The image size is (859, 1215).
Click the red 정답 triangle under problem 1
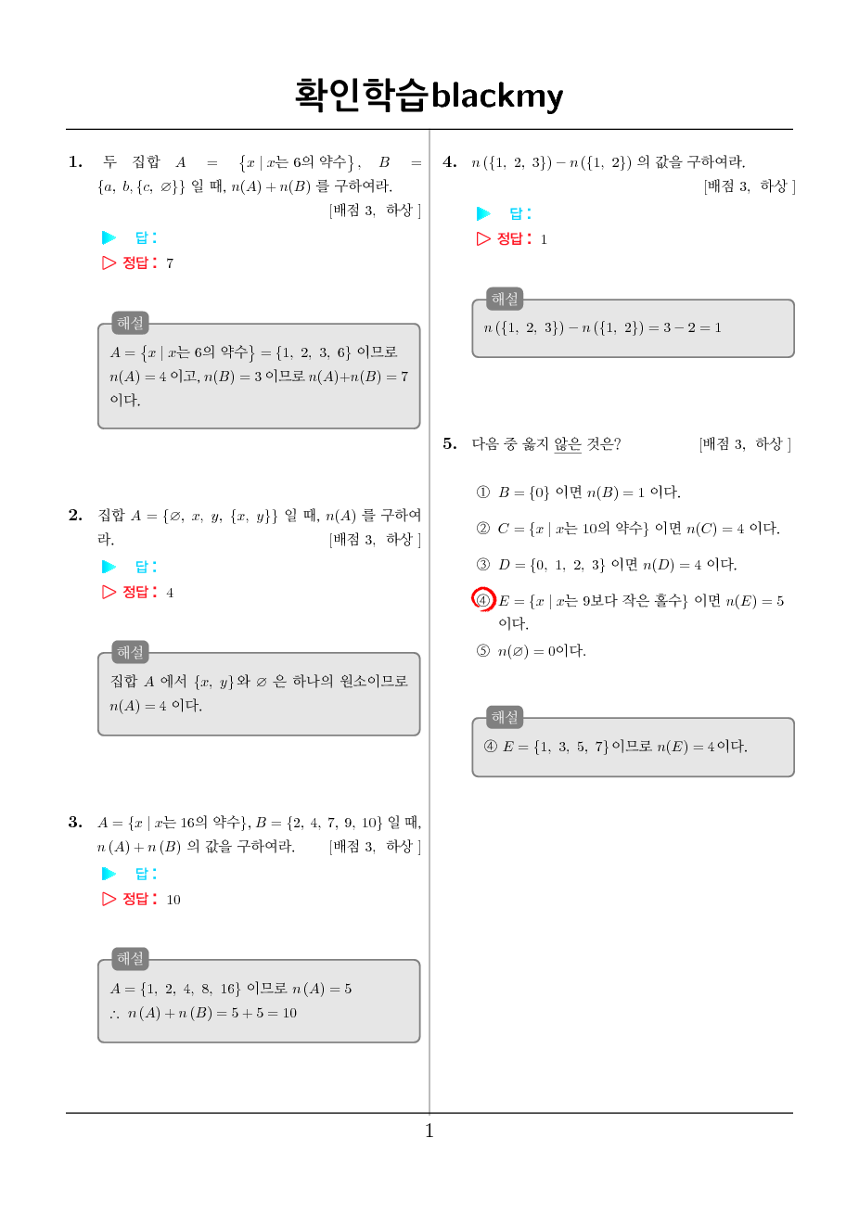click(109, 262)
